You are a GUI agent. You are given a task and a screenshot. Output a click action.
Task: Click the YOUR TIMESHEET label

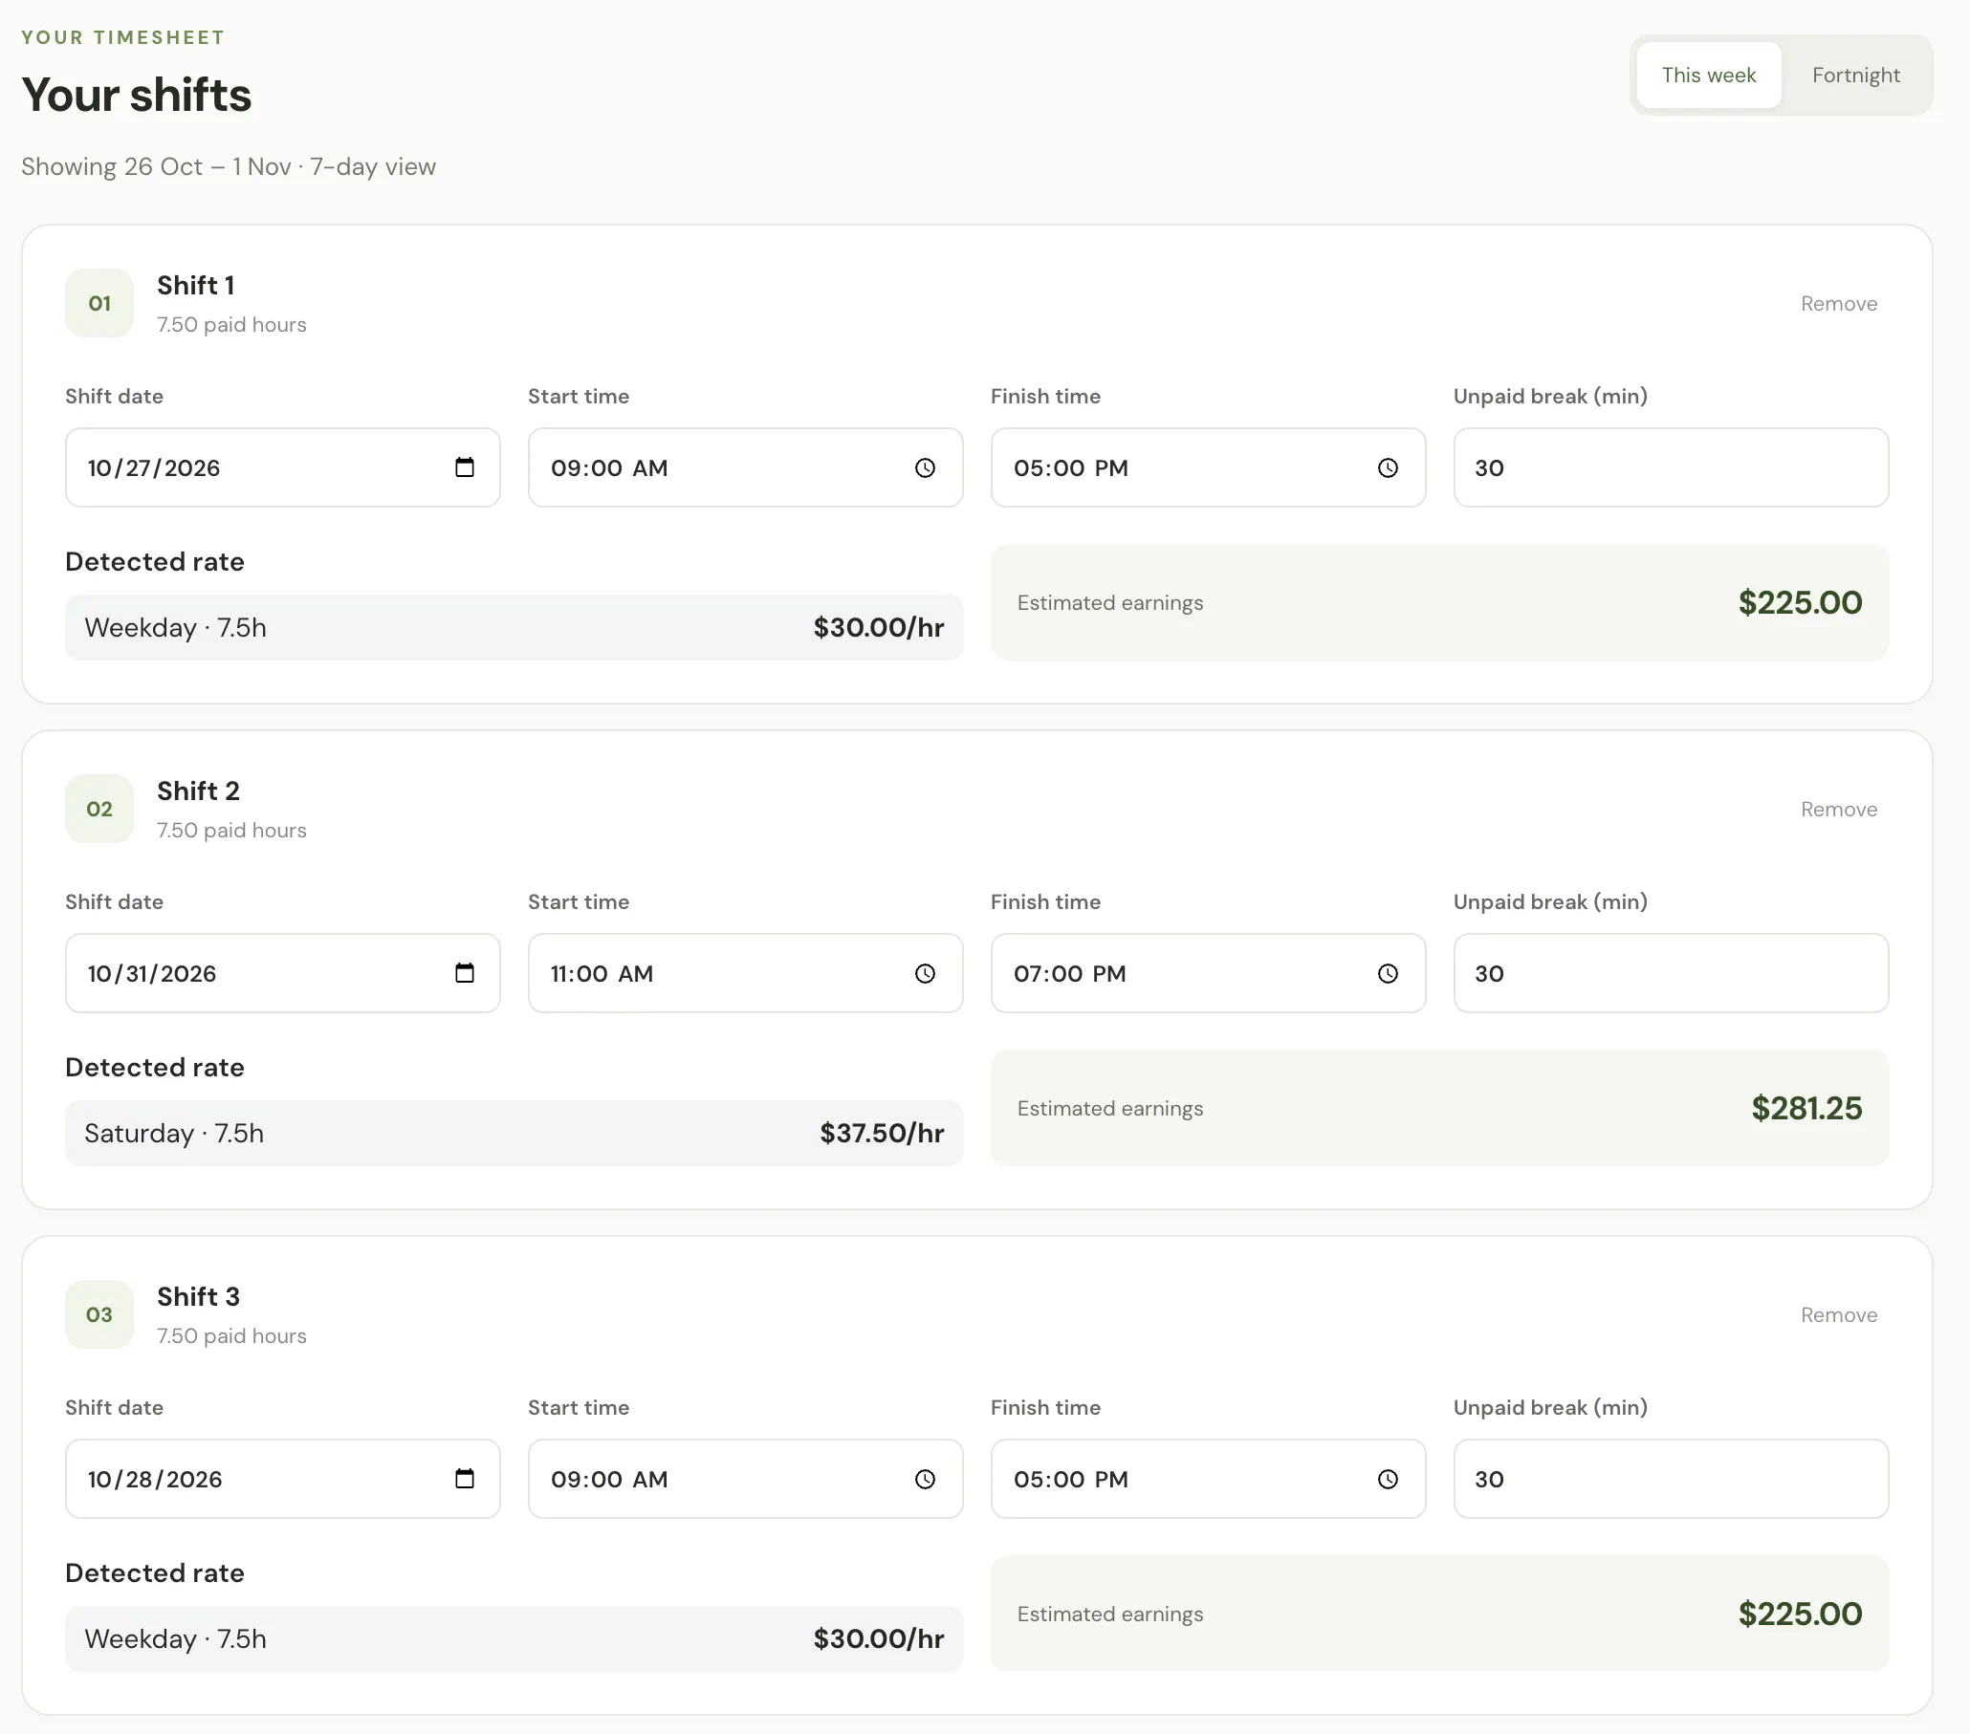pyautogui.click(x=123, y=37)
